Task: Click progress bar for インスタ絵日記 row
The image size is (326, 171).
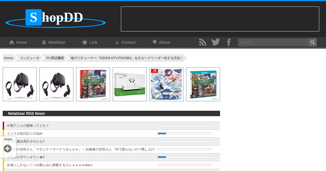Action: pyautogui.click(x=185, y=134)
